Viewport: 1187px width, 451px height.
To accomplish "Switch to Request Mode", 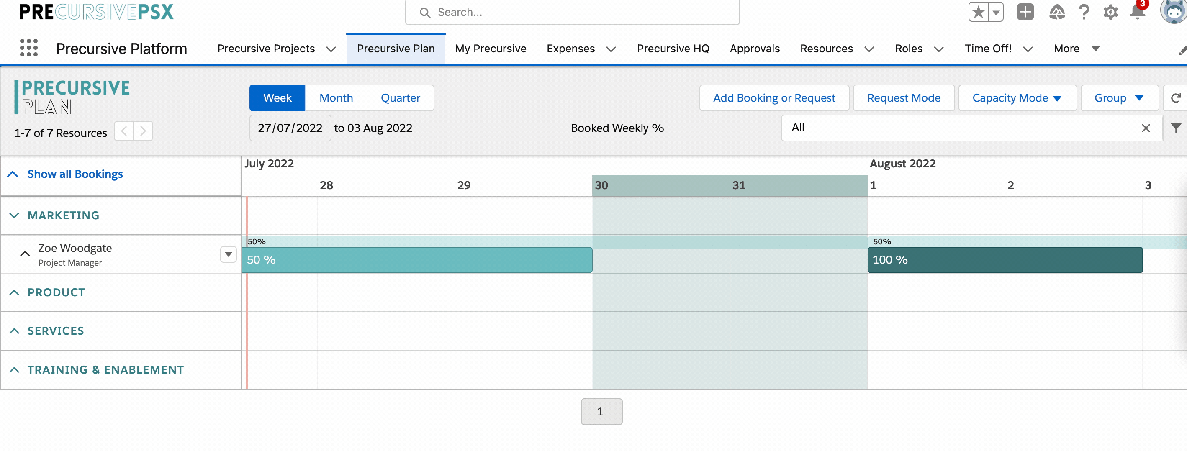I will [x=904, y=97].
